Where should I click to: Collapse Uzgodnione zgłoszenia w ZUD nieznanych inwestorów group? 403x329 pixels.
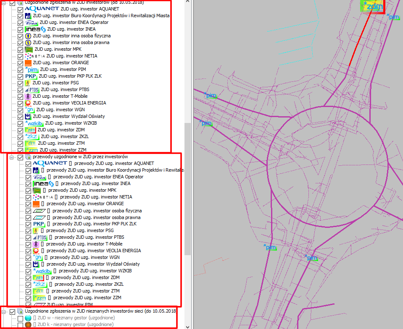point(4,312)
